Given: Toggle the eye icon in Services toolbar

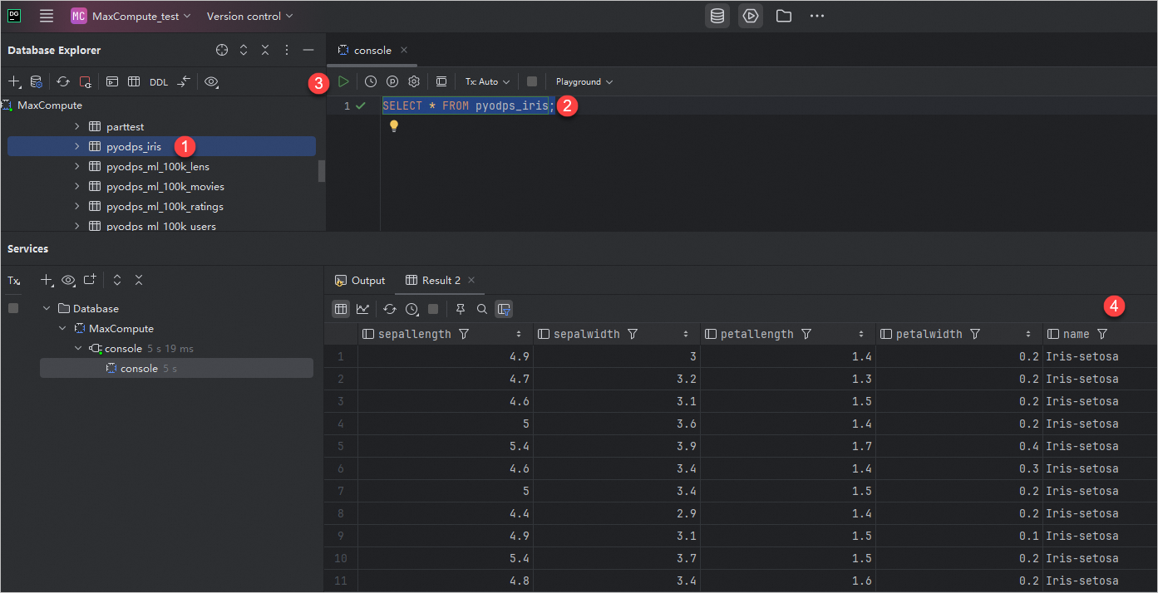Looking at the screenshot, I should tap(68, 281).
